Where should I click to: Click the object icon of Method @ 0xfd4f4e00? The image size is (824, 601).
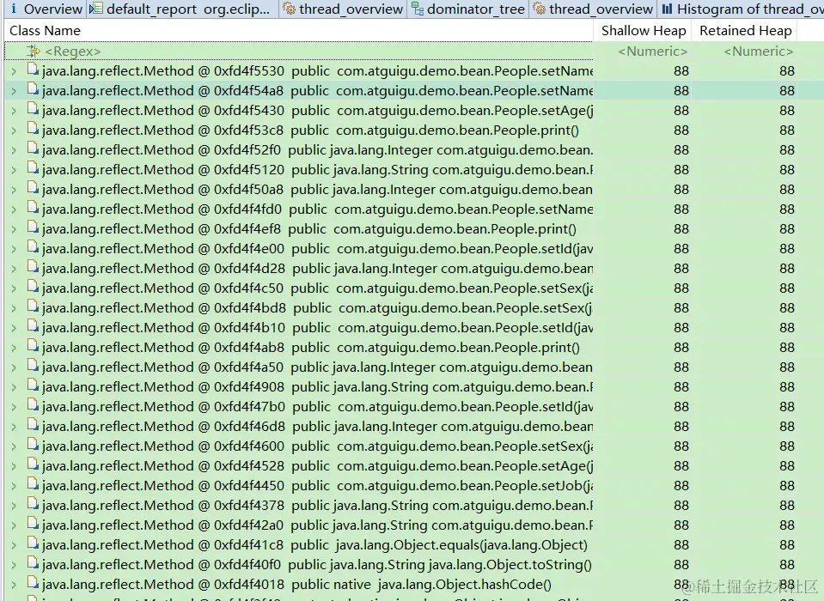(x=34, y=248)
